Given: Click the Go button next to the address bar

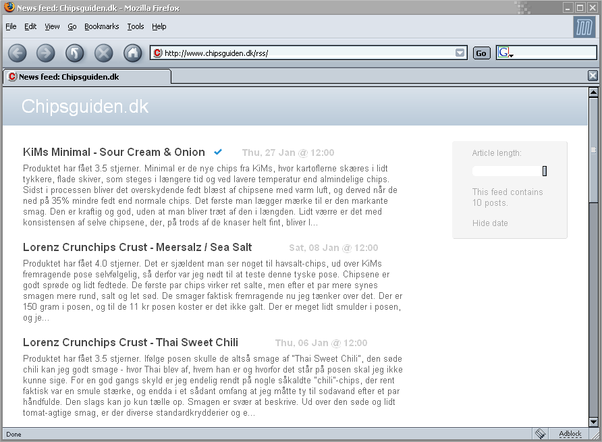Looking at the screenshot, I should [481, 53].
